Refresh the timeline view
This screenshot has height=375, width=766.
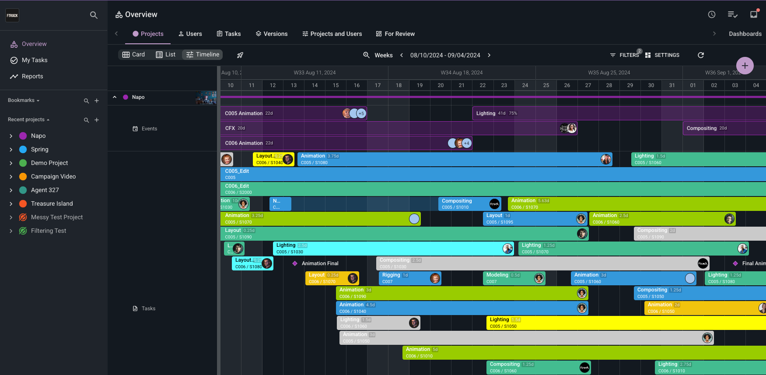(701, 55)
